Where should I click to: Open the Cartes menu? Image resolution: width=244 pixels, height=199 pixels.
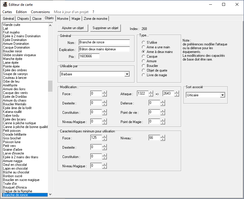point(7,12)
